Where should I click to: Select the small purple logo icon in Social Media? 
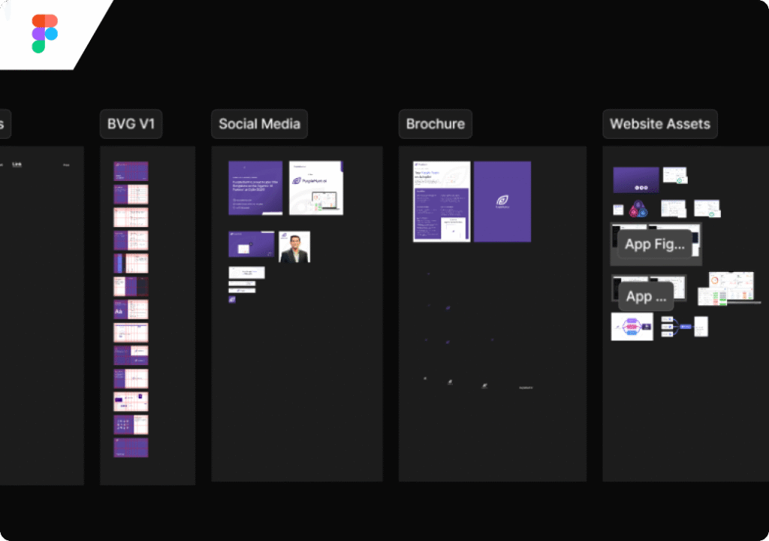point(232,300)
